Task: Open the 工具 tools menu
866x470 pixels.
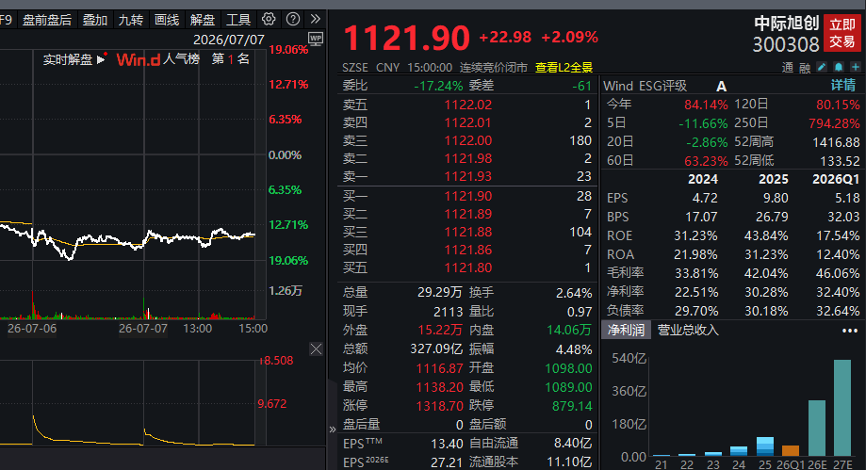Action: tap(238, 20)
